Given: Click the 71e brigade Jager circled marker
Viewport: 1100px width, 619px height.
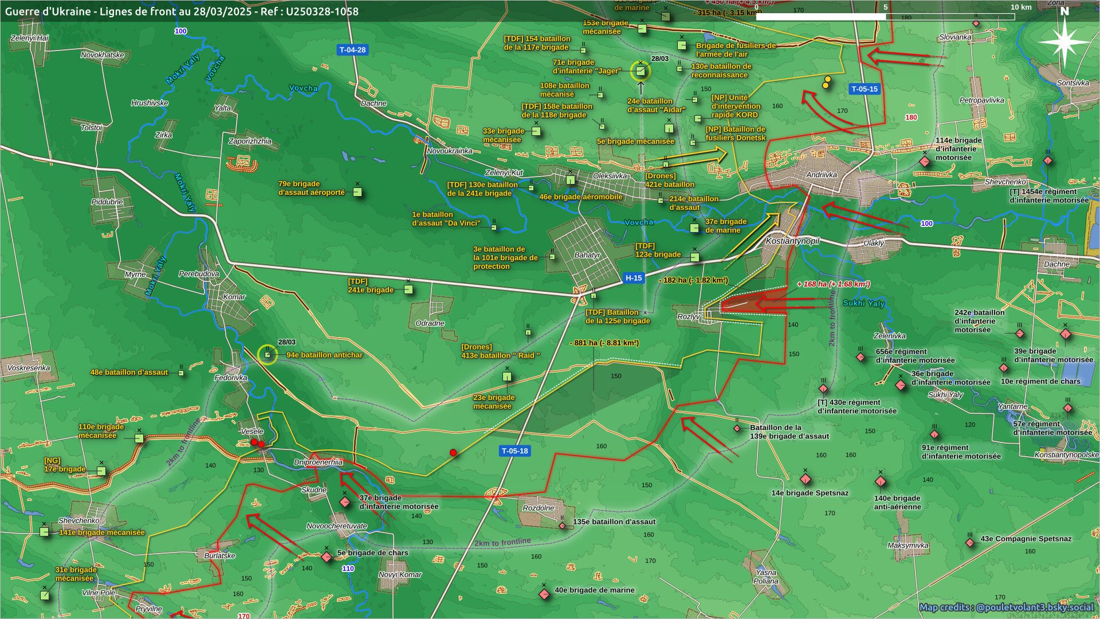Looking at the screenshot, I should click(641, 71).
